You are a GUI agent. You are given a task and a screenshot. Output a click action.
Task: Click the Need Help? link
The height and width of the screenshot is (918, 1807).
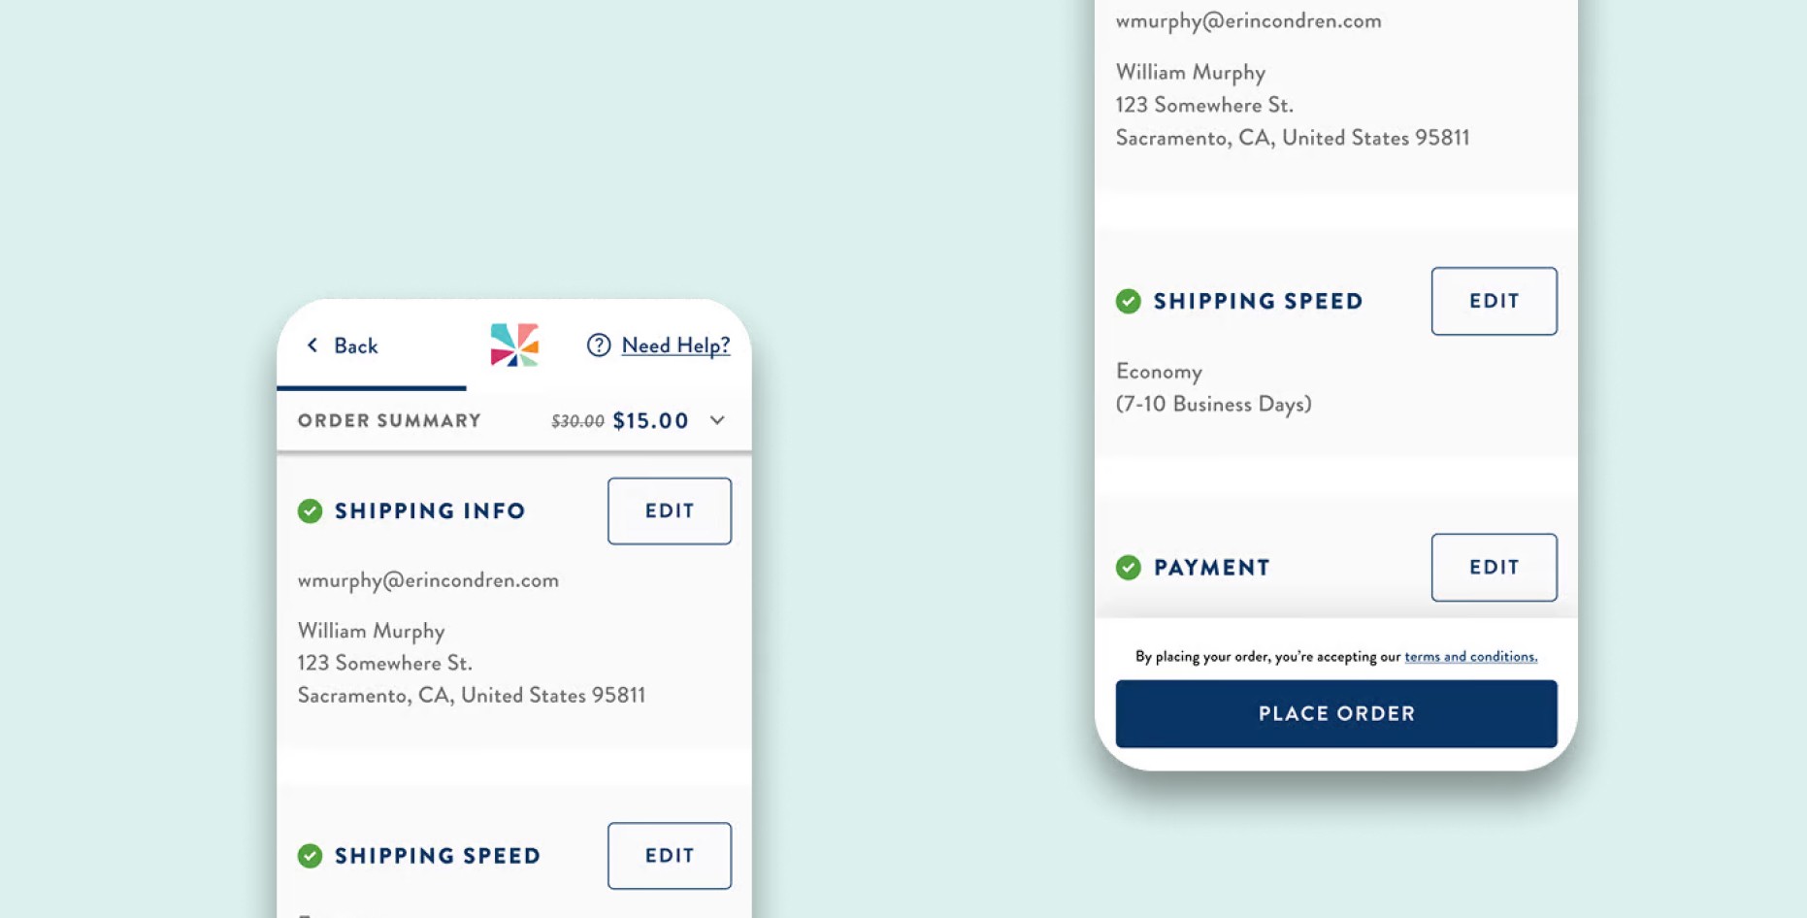coord(676,344)
